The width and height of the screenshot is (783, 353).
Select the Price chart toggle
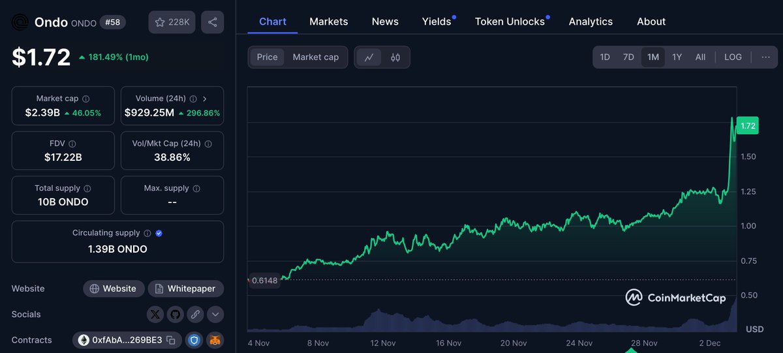(267, 57)
